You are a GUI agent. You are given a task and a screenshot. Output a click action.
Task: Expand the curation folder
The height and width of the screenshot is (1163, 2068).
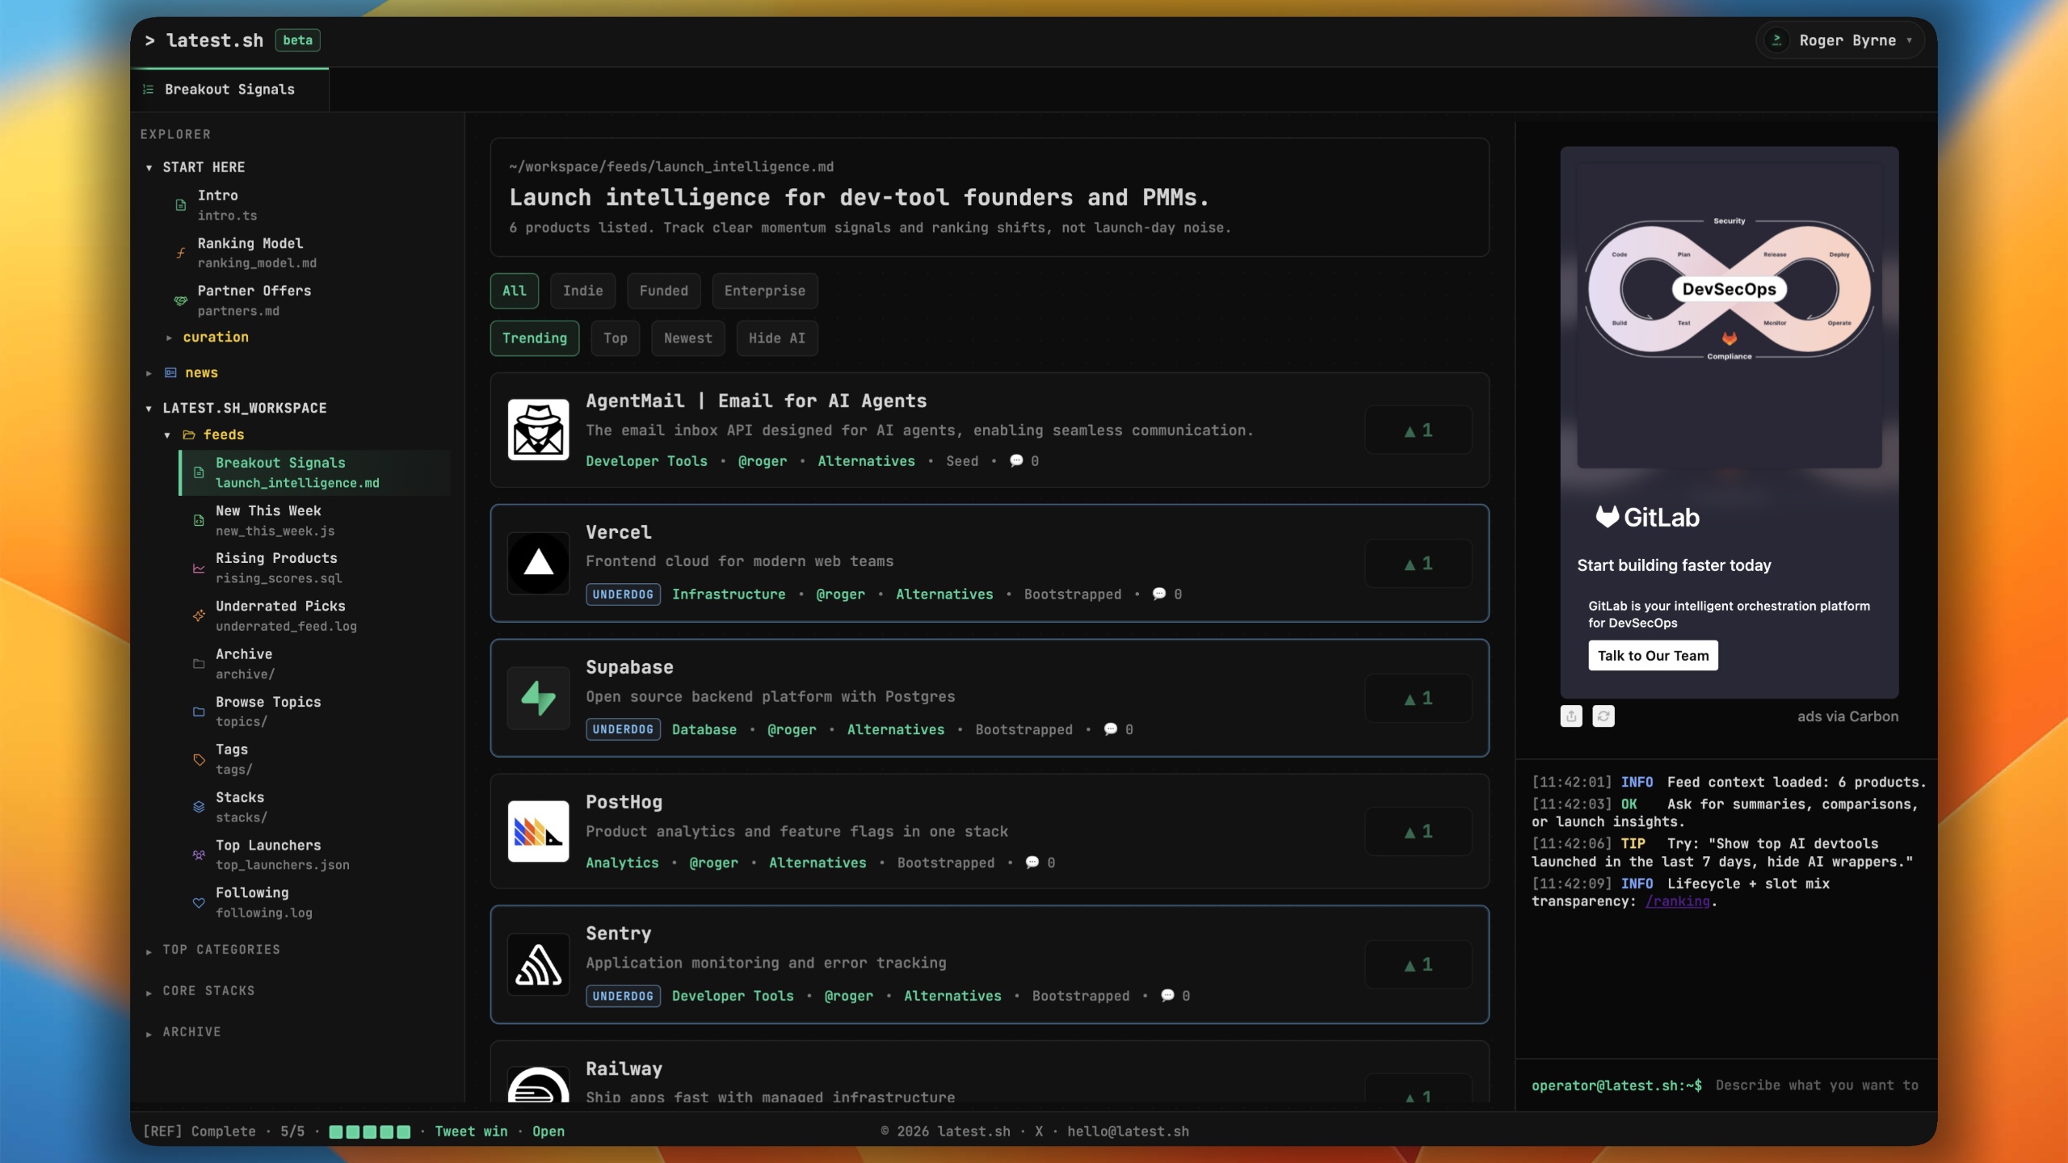pyautogui.click(x=215, y=337)
